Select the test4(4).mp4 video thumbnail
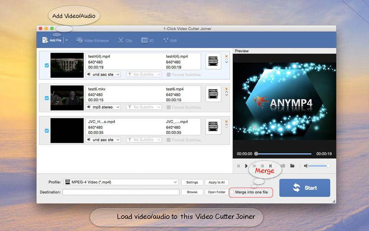 [x=67, y=65]
